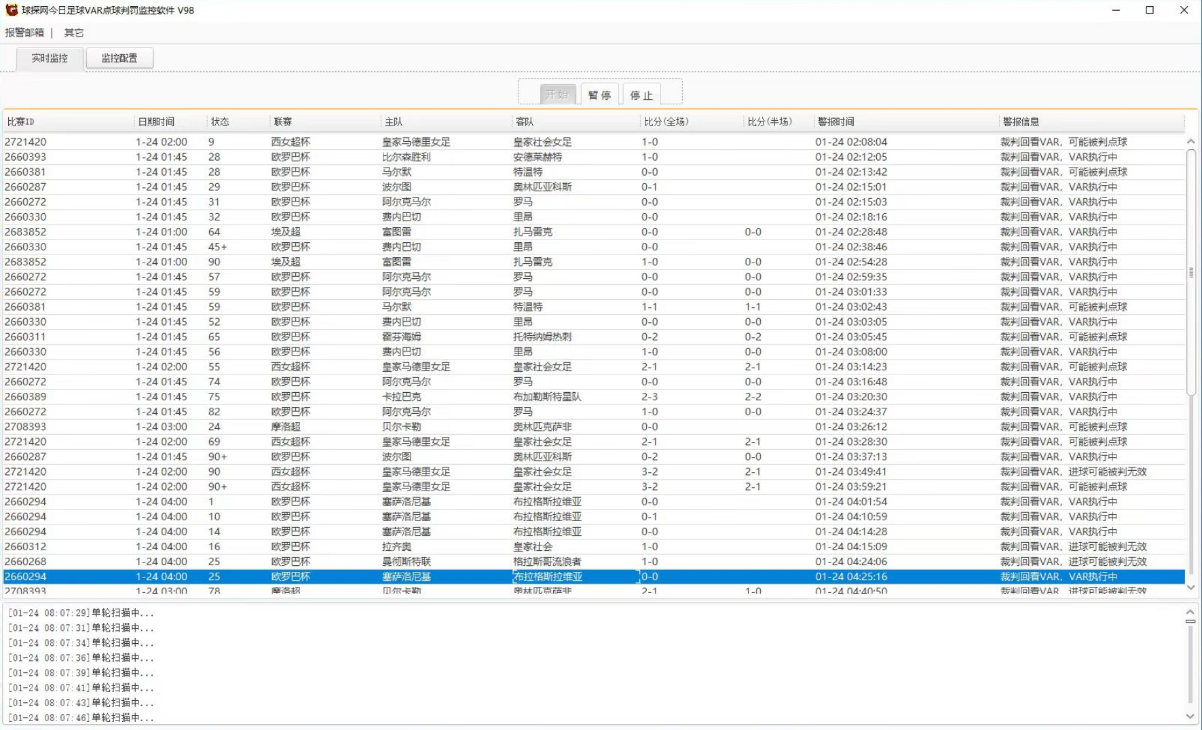The width and height of the screenshot is (1202, 730).
Task: Click log panel scrollbar up arrow
Action: click(x=1190, y=611)
